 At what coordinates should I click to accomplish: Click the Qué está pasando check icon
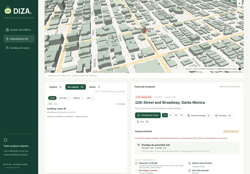(190, 171)
